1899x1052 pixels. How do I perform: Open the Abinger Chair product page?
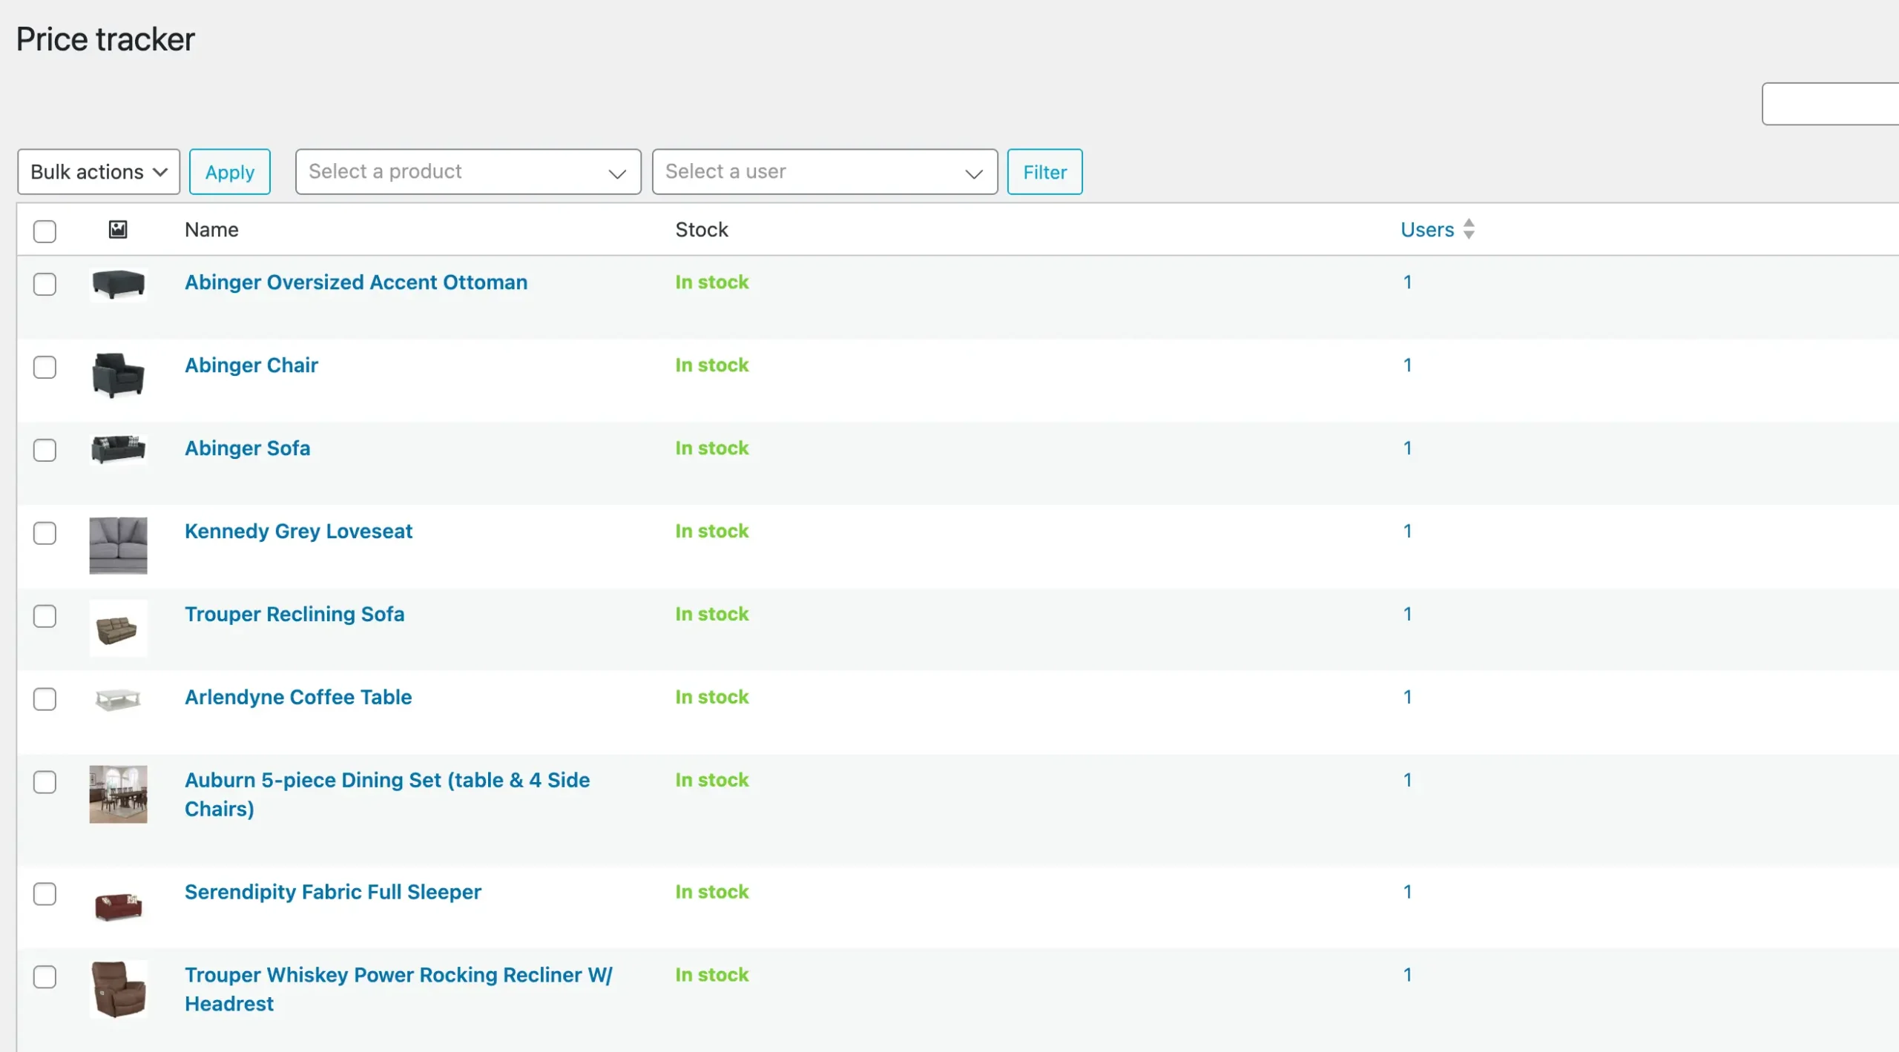click(251, 365)
